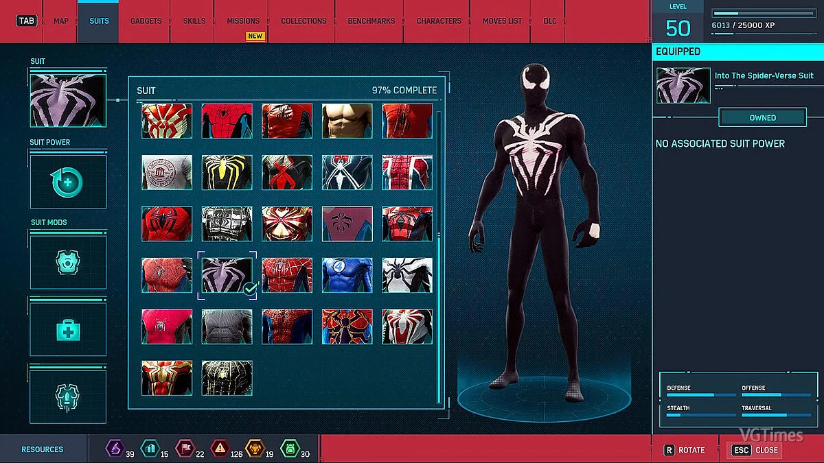Click the red triangle crime token icon (126)
824x463 pixels.
pos(220,449)
